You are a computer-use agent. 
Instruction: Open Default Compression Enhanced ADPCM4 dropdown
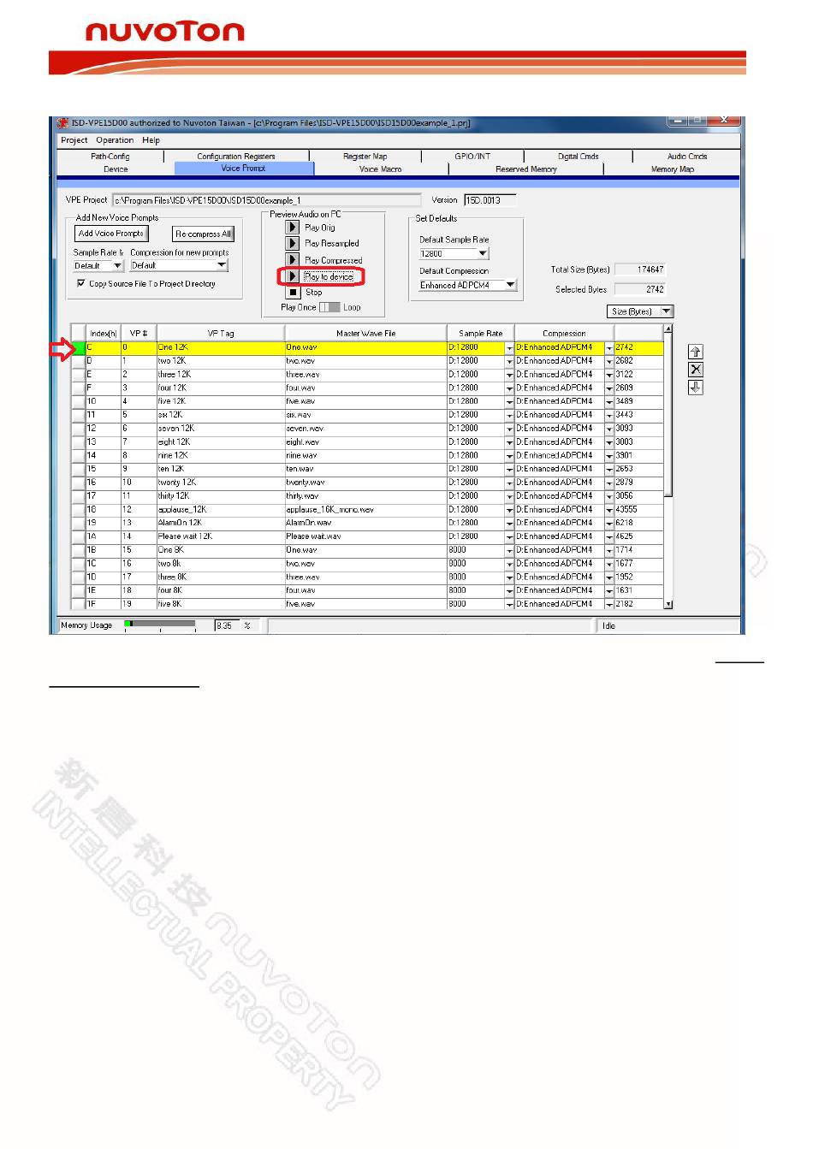coord(511,285)
